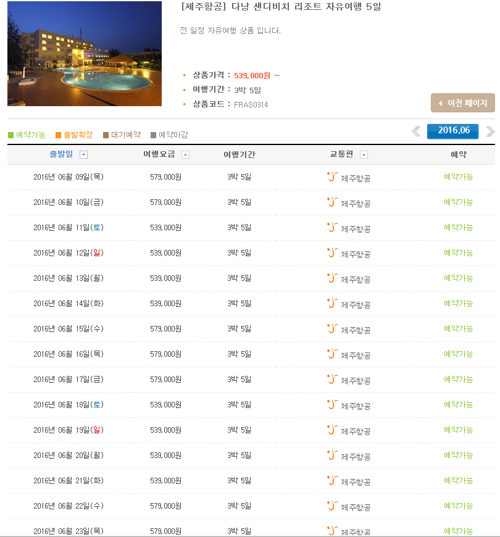The height and width of the screenshot is (537, 500).
Task: Click Jeju Air logo on 06월 14일 row
Action: point(332,303)
